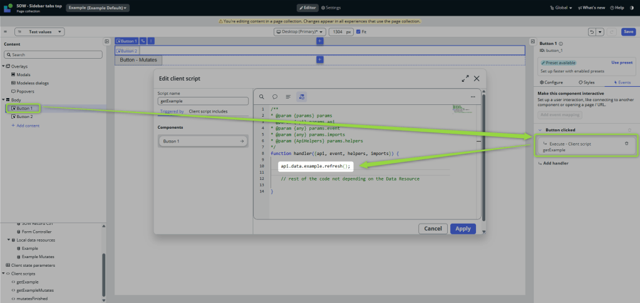Click the Apply button

click(x=463, y=229)
